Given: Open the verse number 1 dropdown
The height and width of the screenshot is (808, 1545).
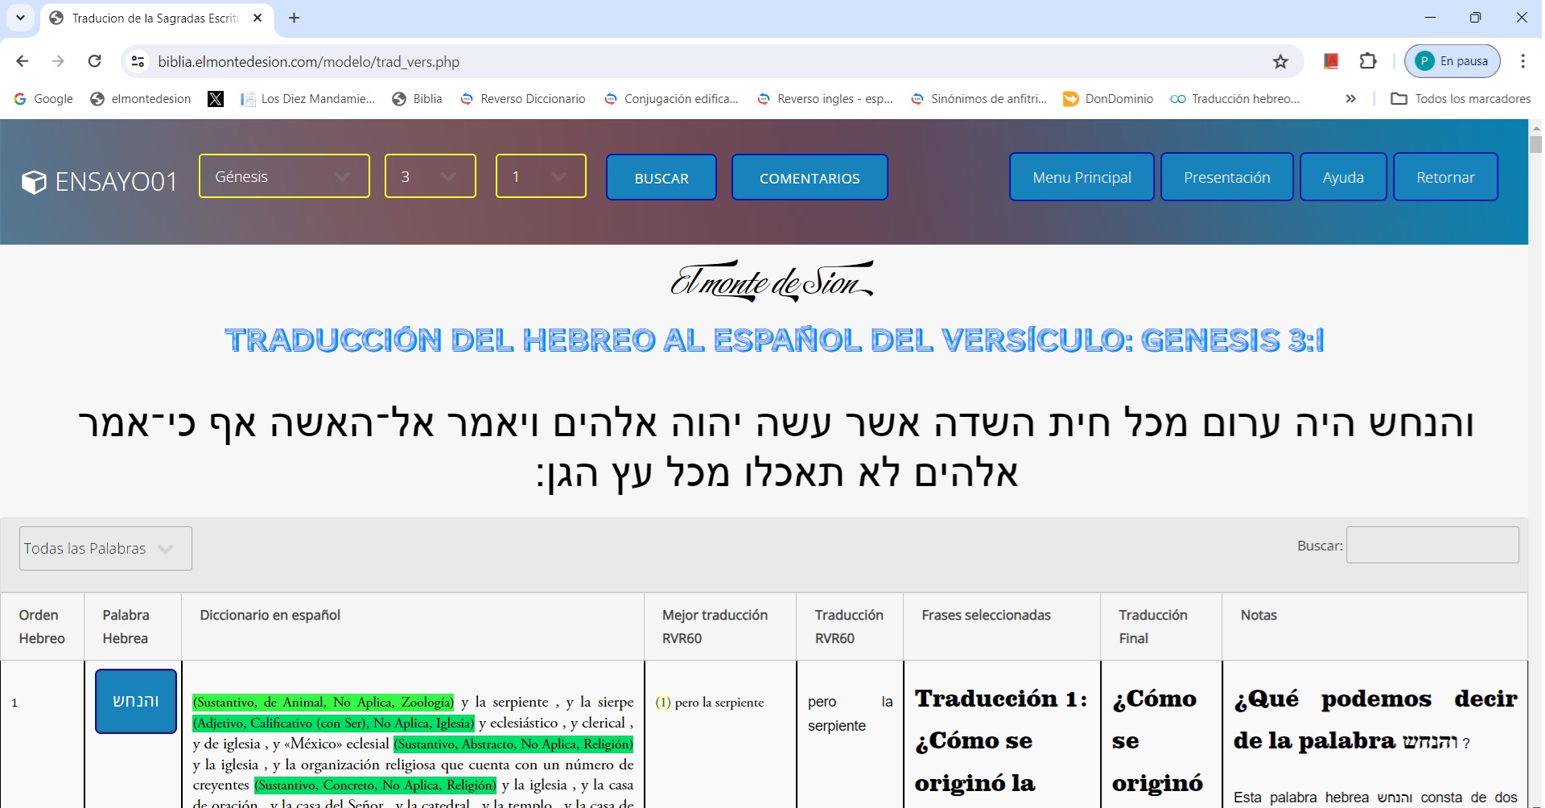Looking at the screenshot, I should click(x=540, y=176).
